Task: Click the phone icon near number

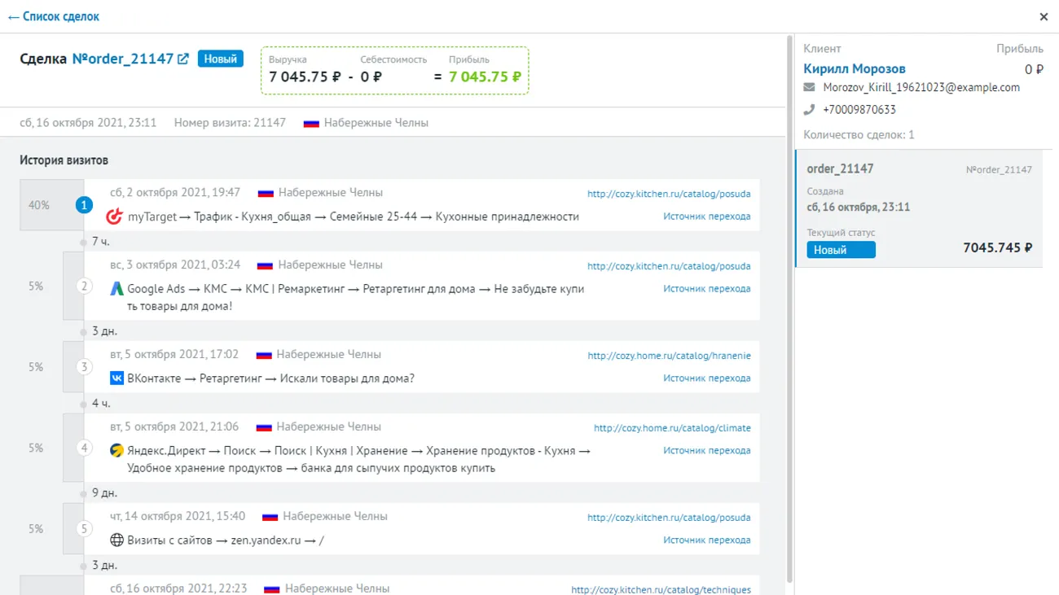Action: (809, 110)
